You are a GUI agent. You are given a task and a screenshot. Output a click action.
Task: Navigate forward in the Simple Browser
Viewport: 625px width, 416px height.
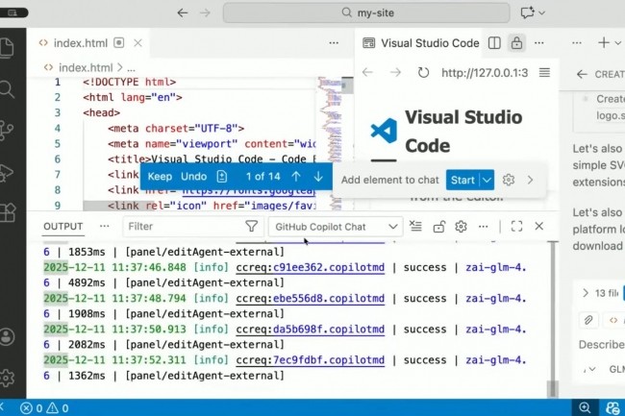click(x=395, y=72)
